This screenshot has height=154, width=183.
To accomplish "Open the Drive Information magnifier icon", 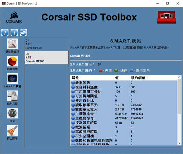I will [13, 44].
